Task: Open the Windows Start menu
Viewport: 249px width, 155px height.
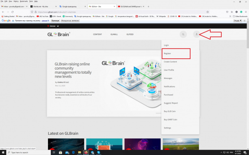Action: [3, 153]
